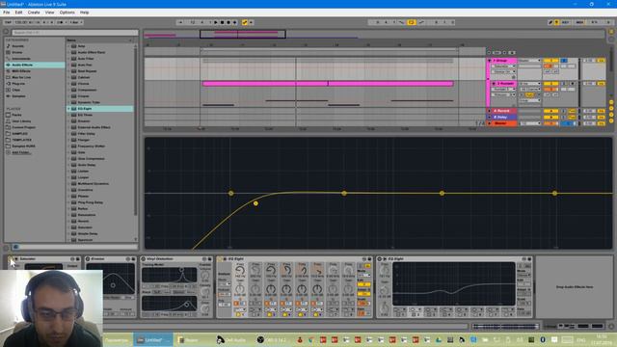Screen dimensions: 617x347
Task: Click the Drop Audio Effects Here area
Action: pyautogui.click(x=575, y=287)
